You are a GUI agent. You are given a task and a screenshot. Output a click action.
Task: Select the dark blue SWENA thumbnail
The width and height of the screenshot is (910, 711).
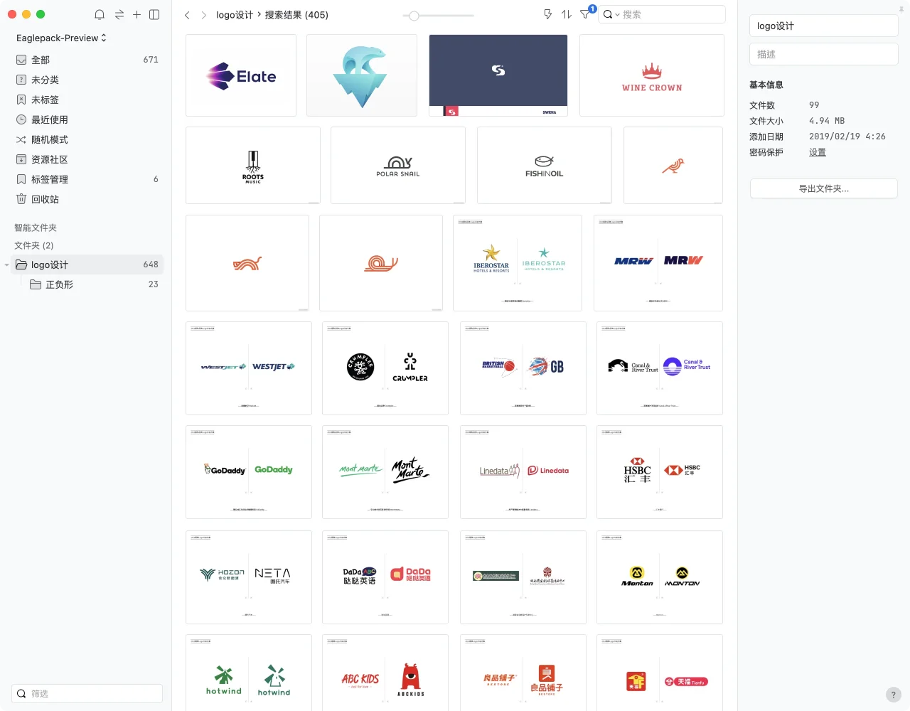coord(498,75)
